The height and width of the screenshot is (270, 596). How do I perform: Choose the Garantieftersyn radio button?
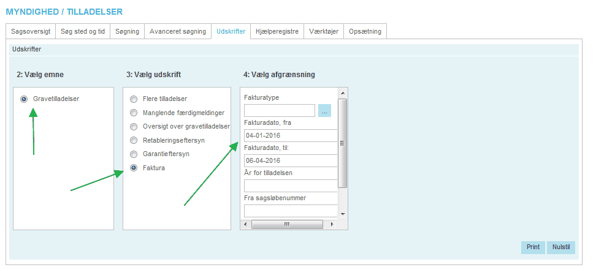[x=134, y=154]
